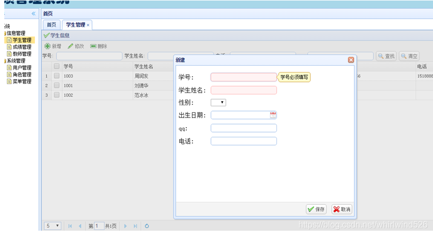Click the 保存 save button
Image resolution: width=433 pixels, height=235 pixels.
tap(316, 209)
